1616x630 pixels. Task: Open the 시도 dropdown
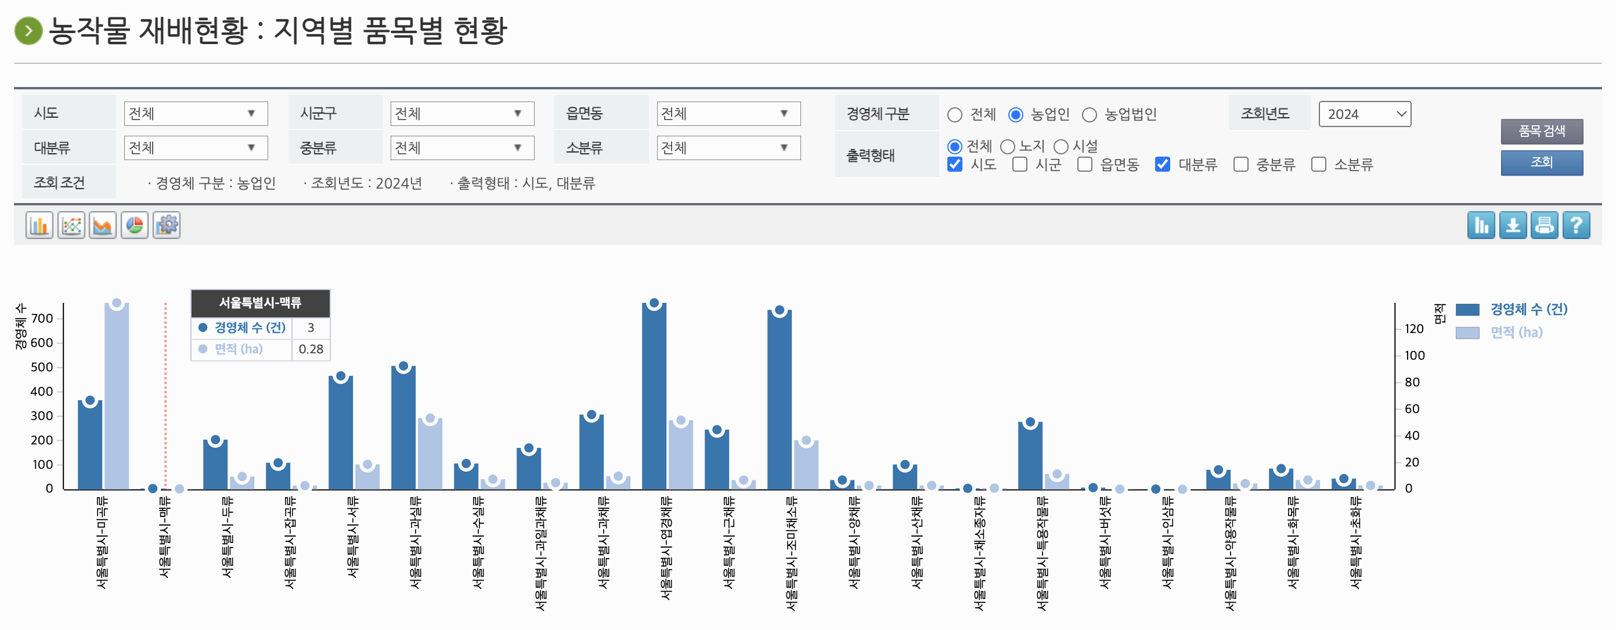(196, 114)
